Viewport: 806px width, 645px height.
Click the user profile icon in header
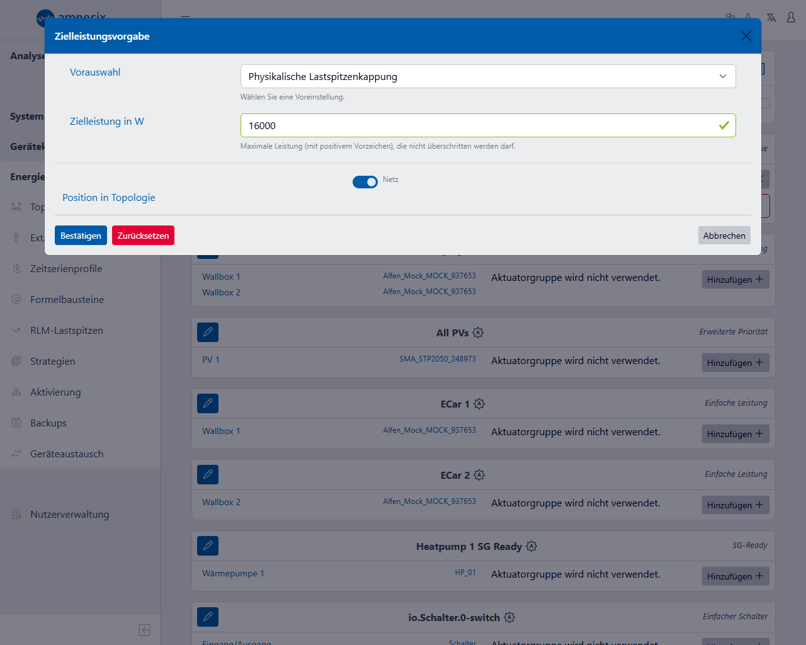tap(791, 18)
